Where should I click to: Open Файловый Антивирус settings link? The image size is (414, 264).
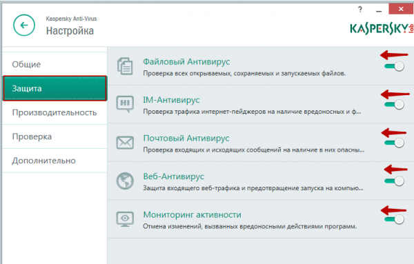(186, 62)
